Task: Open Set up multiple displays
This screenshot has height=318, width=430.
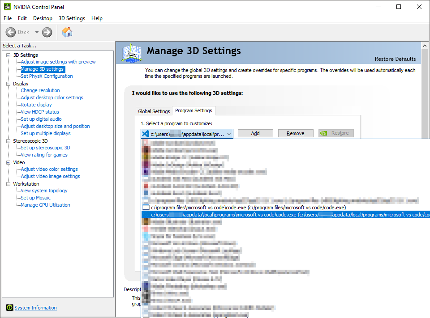Action: click(46, 133)
